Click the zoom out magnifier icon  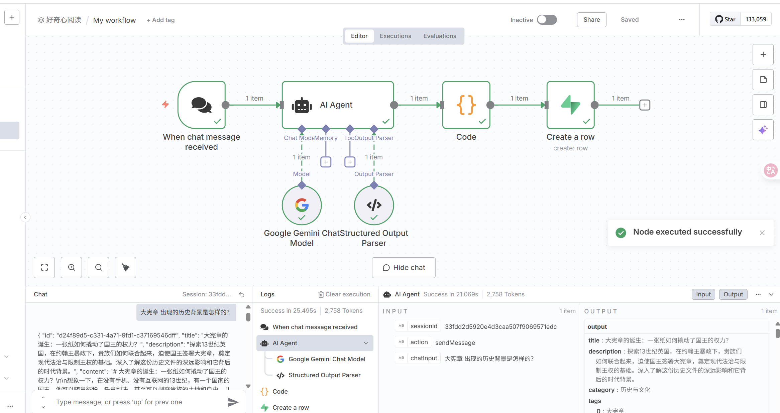98,267
